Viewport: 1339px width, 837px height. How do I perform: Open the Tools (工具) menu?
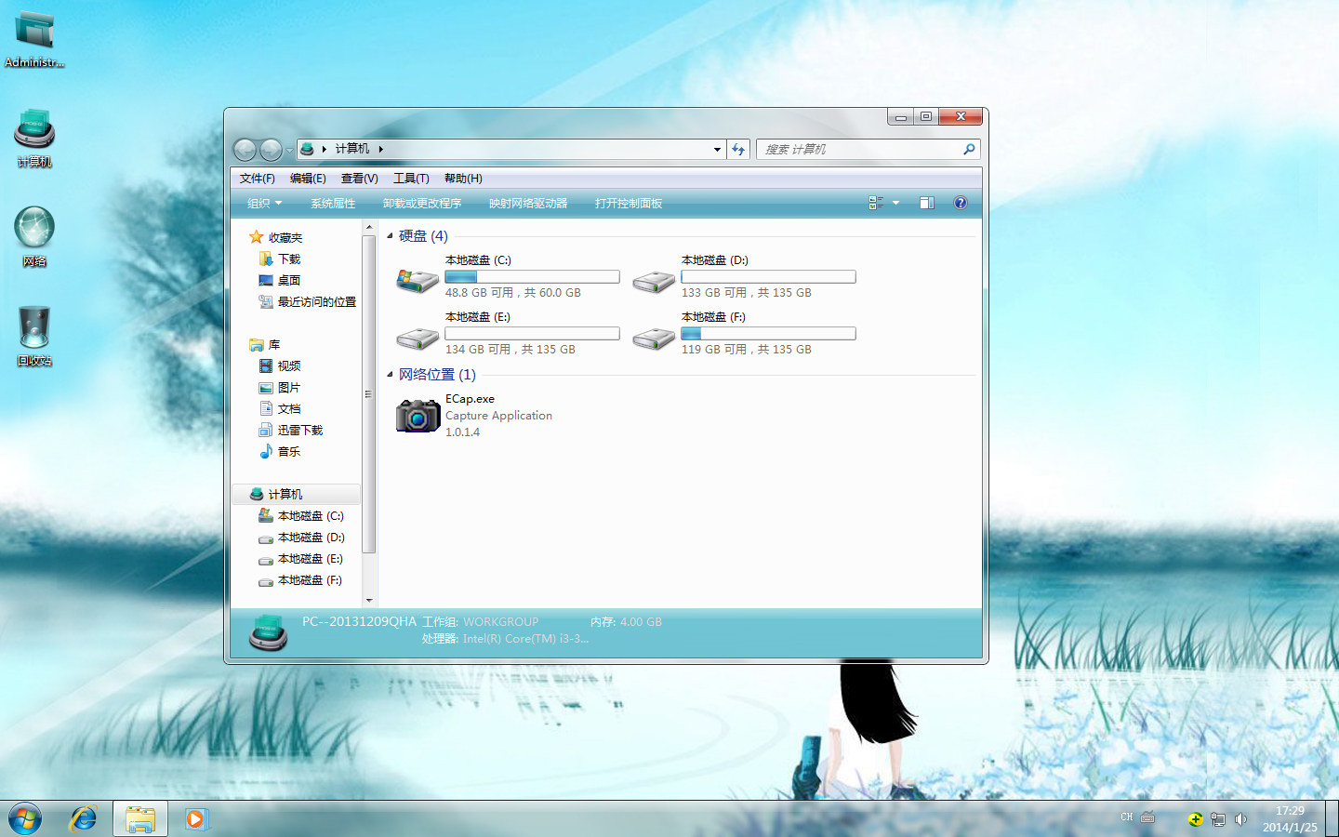click(411, 179)
